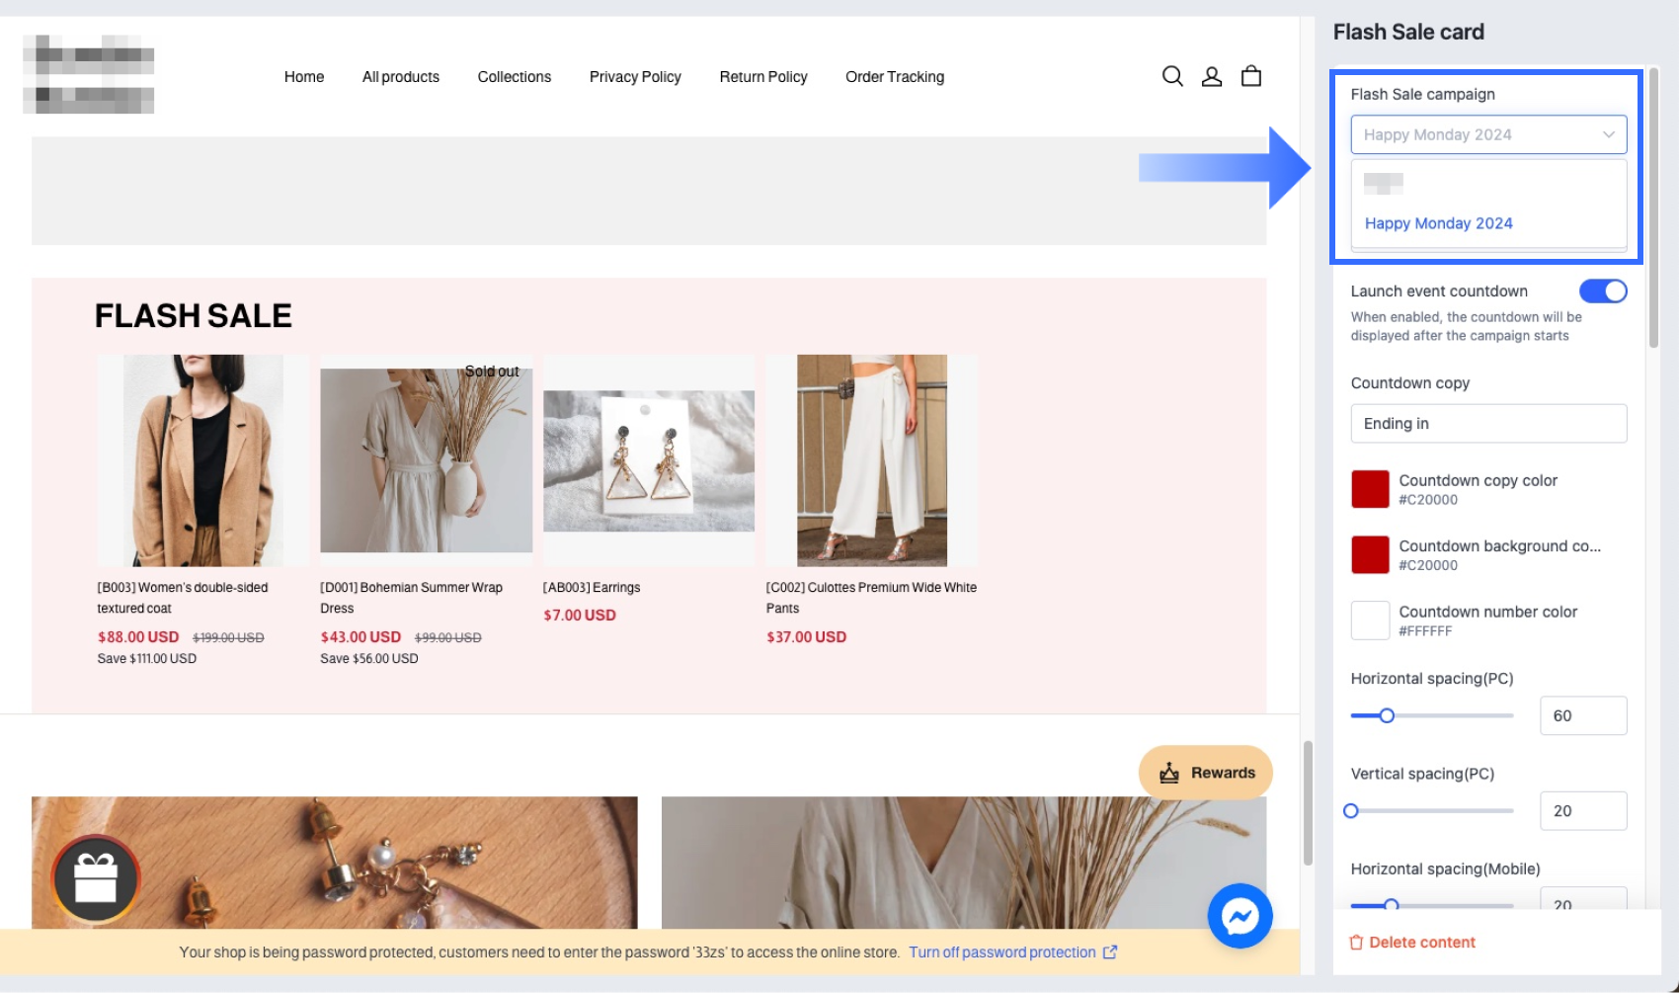Screen dimensions: 1679x993
Task: Click the sold out wrap dress image
Action: tap(427, 460)
